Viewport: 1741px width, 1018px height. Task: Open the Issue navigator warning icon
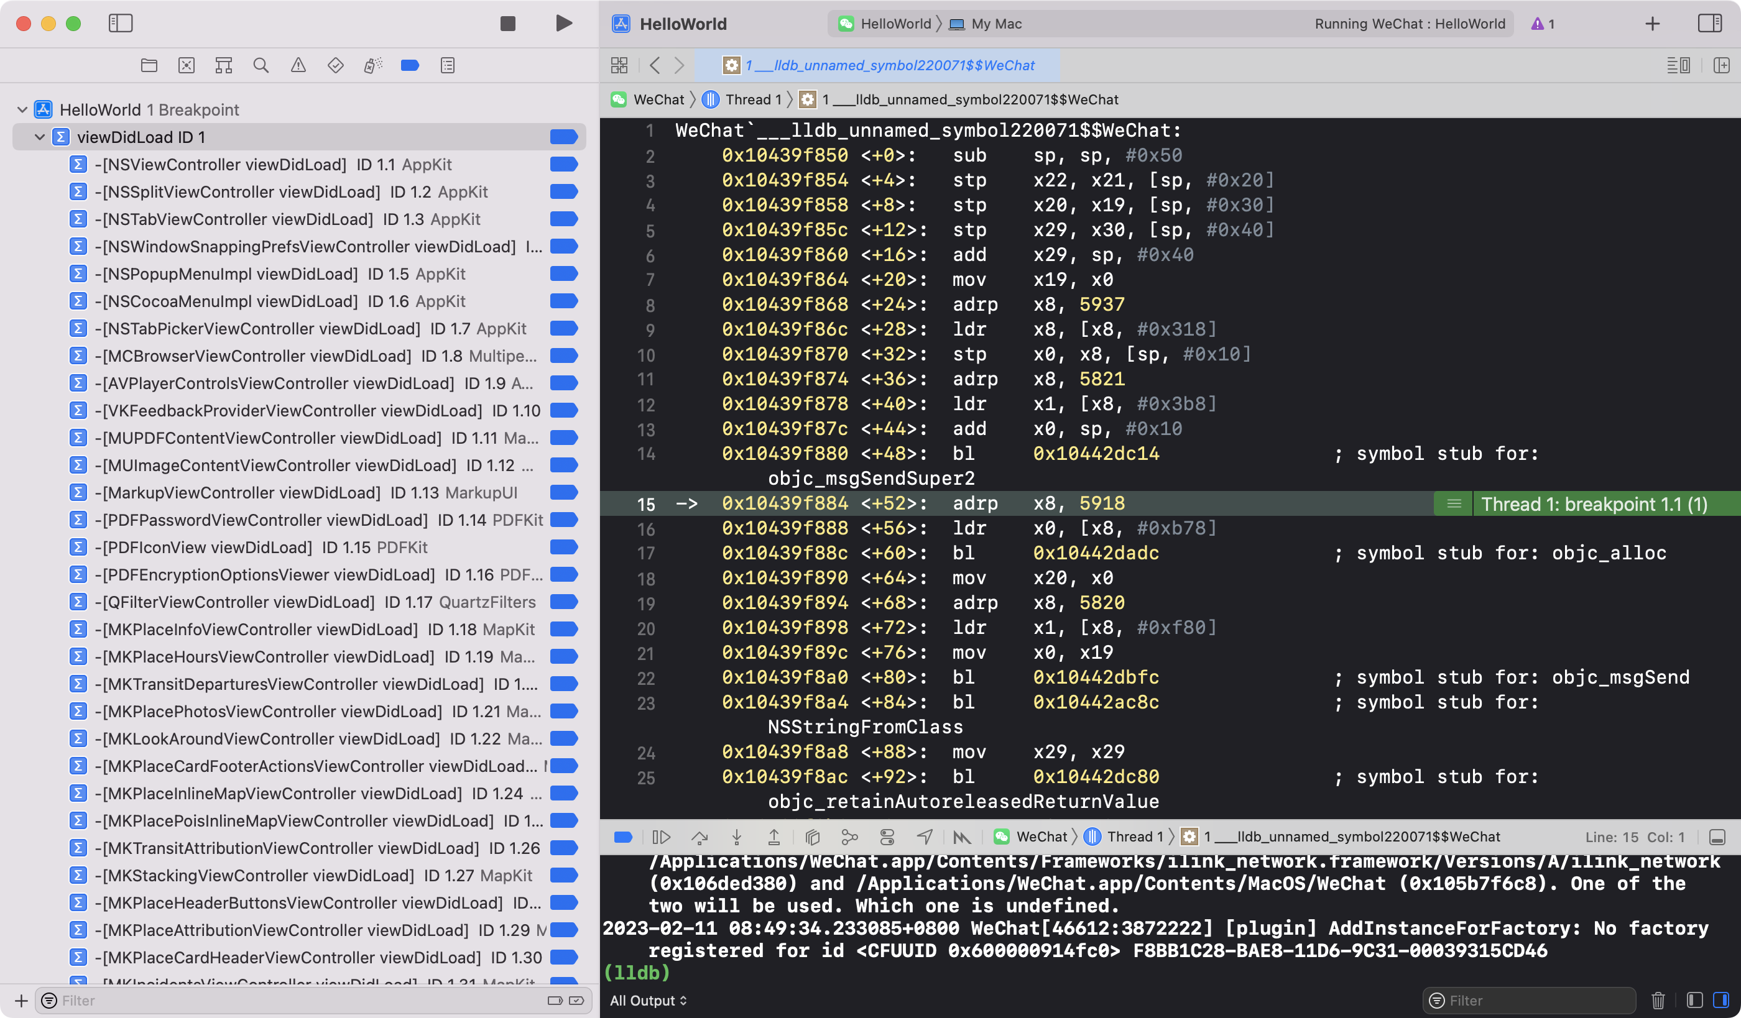coord(298,66)
